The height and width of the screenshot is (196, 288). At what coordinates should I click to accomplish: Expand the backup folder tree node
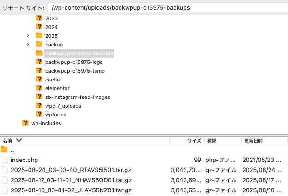click(28, 45)
